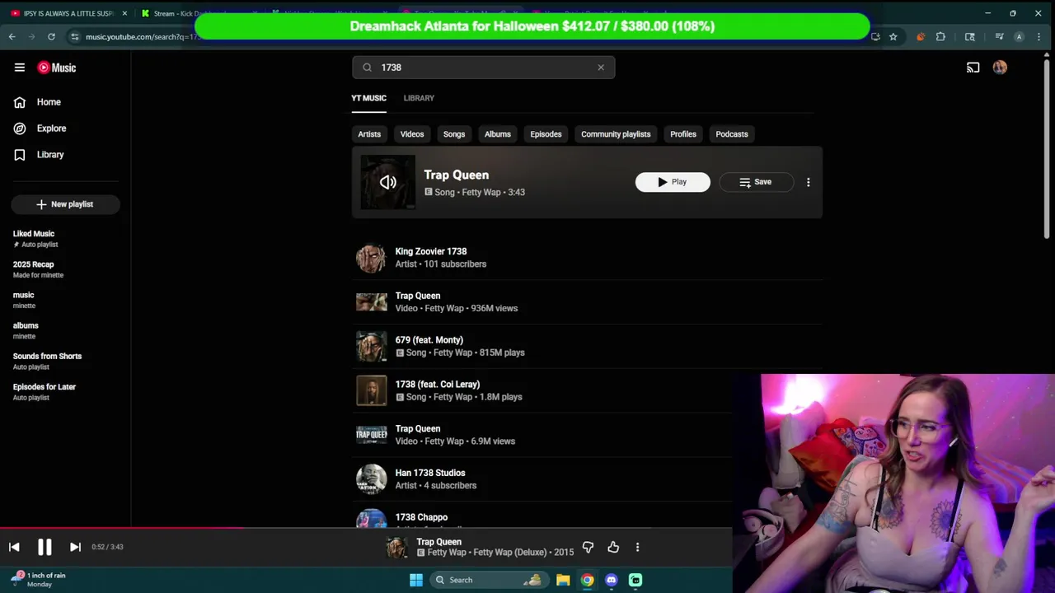Switch to the YT MUSIC tab
Screen dimensions: 1055x593
tap(368, 98)
